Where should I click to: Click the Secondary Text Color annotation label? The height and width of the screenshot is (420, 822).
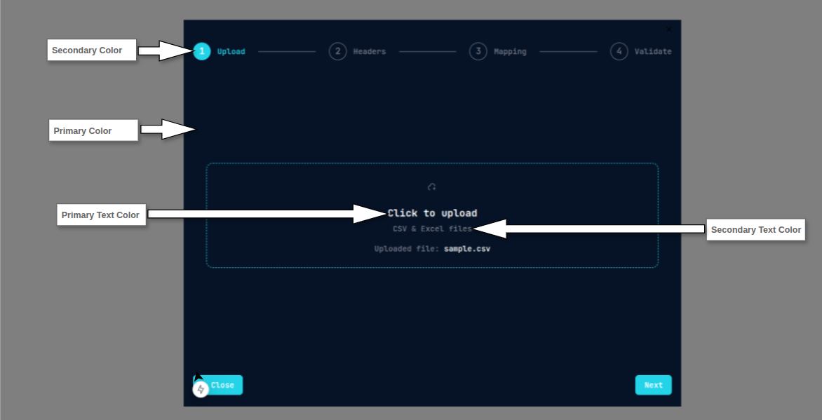tap(755, 230)
